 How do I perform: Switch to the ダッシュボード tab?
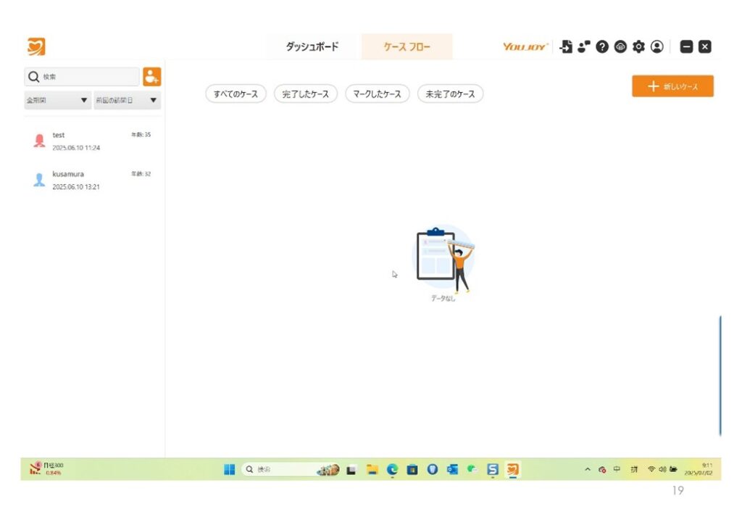(x=312, y=47)
